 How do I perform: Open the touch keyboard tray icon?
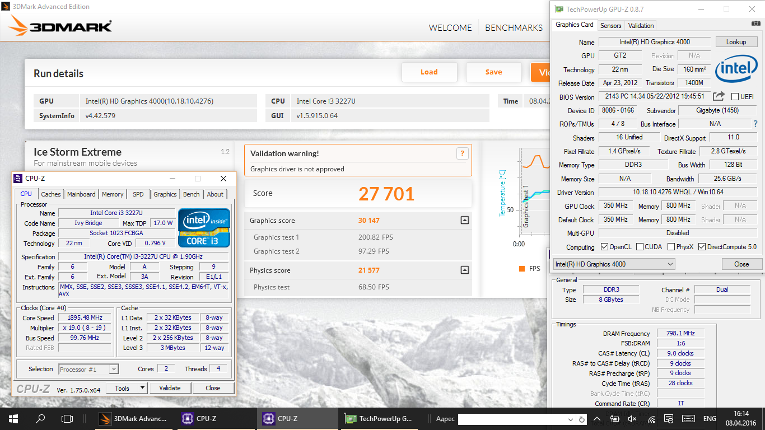[x=689, y=418]
